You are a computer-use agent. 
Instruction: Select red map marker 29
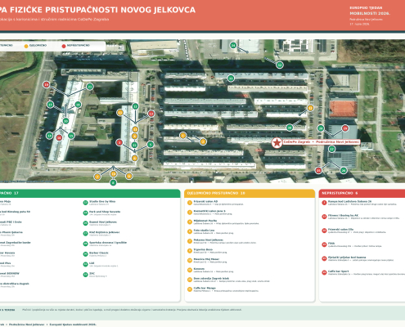pyautogui.click(x=345, y=128)
